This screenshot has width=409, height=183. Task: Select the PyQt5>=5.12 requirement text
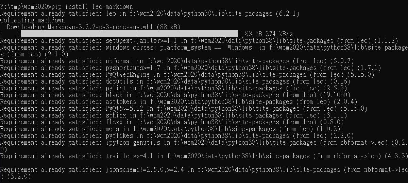tap(124, 109)
